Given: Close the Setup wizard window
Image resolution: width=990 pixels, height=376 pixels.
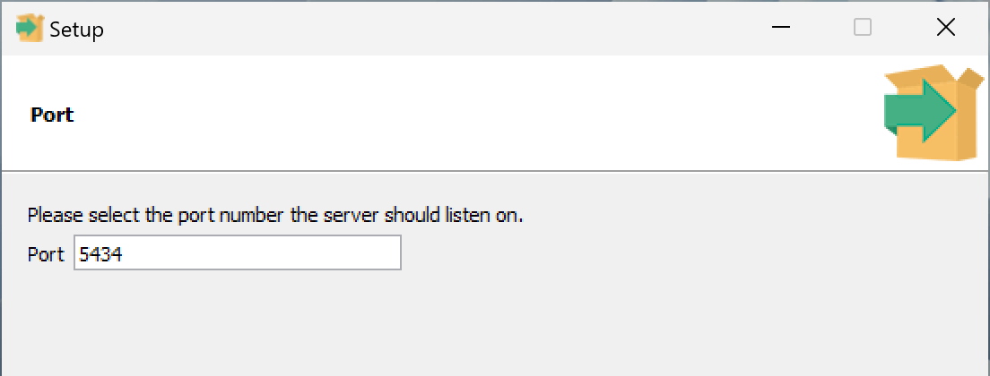Looking at the screenshot, I should pos(945,29).
